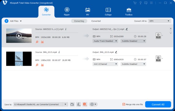Click the 1920x1080 output resolution value
This screenshot has width=175, height=111.
(x=118, y=37)
